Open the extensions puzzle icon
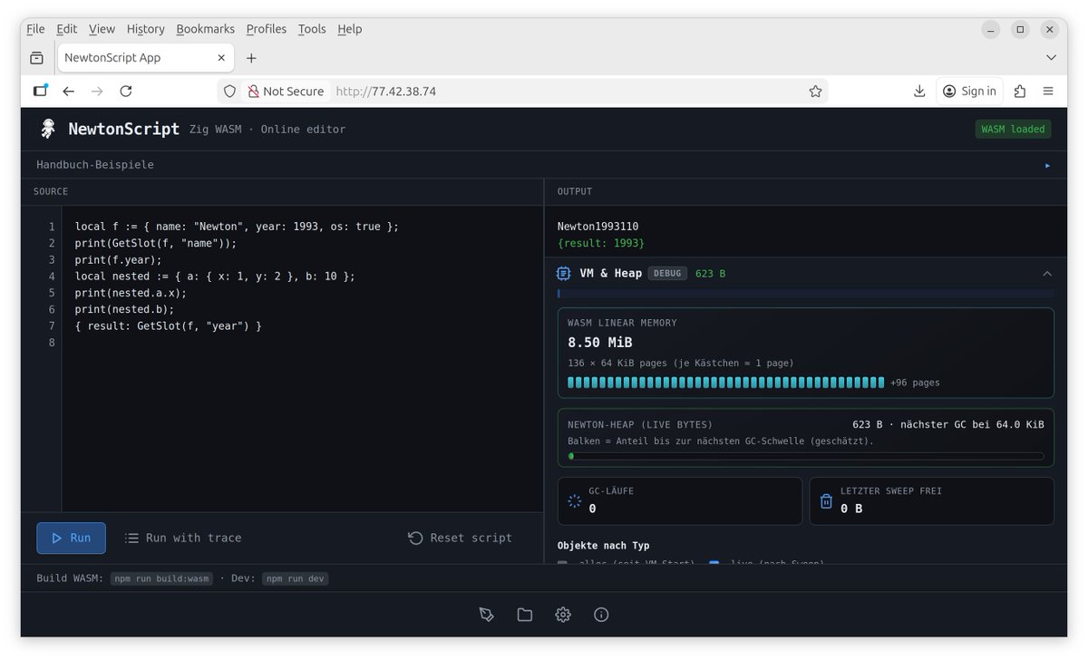 (1020, 91)
